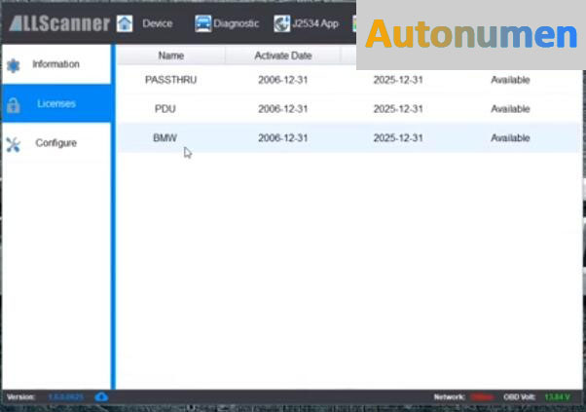
Task: Click BMW activate date 2006-12-31
Action: tap(283, 138)
